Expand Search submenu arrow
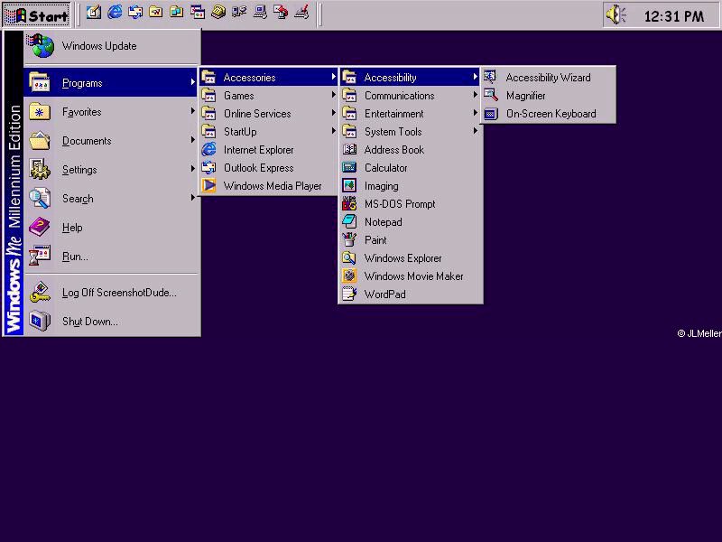This screenshot has height=542, width=722. pos(192,197)
